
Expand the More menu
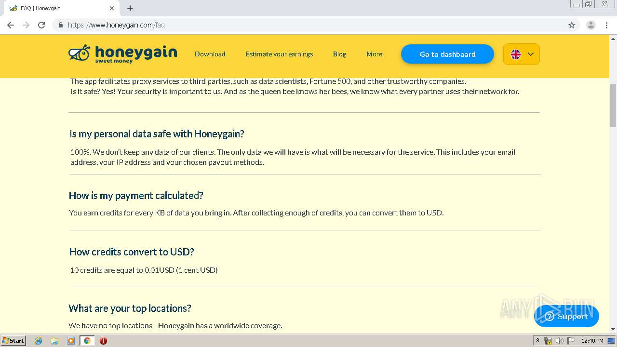[x=374, y=54]
